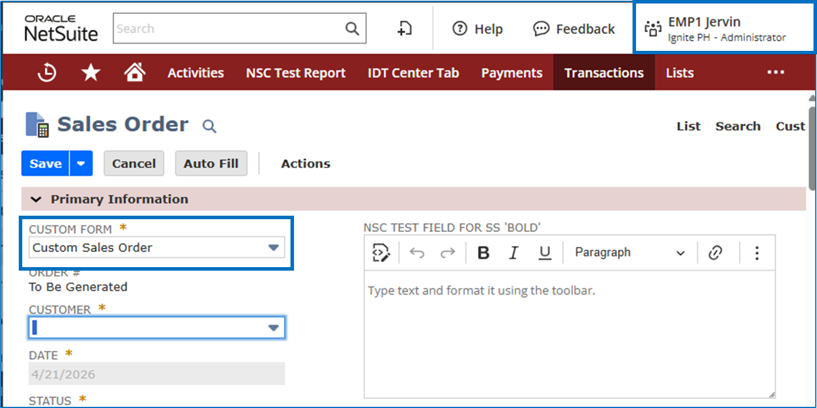The width and height of the screenshot is (817, 408).
Task: Click the three-dots overflow in navigation bar
Action: click(775, 72)
